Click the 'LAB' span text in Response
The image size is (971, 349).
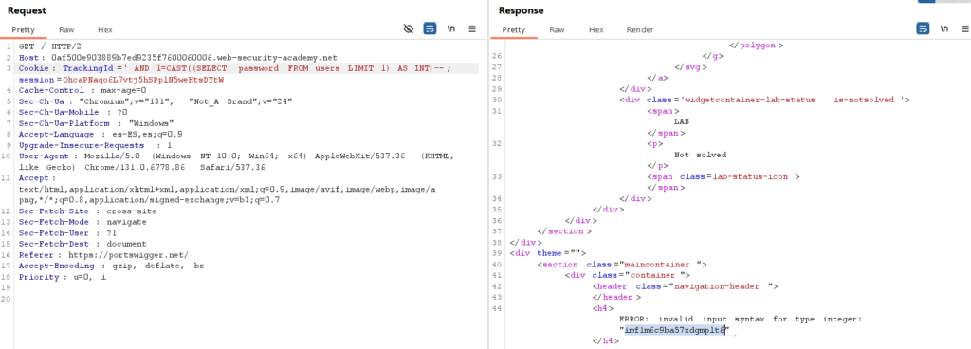click(x=681, y=121)
